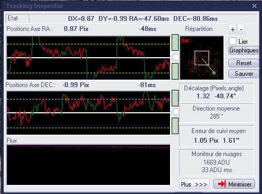Click the minus zoom button near Répartition
The width and height of the screenshot is (262, 194).
coord(241,29)
